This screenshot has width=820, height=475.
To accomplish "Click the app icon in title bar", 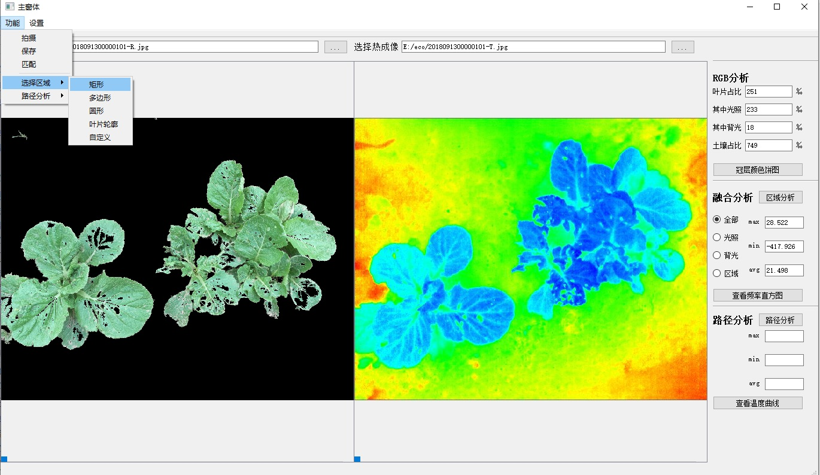I will (x=10, y=7).
